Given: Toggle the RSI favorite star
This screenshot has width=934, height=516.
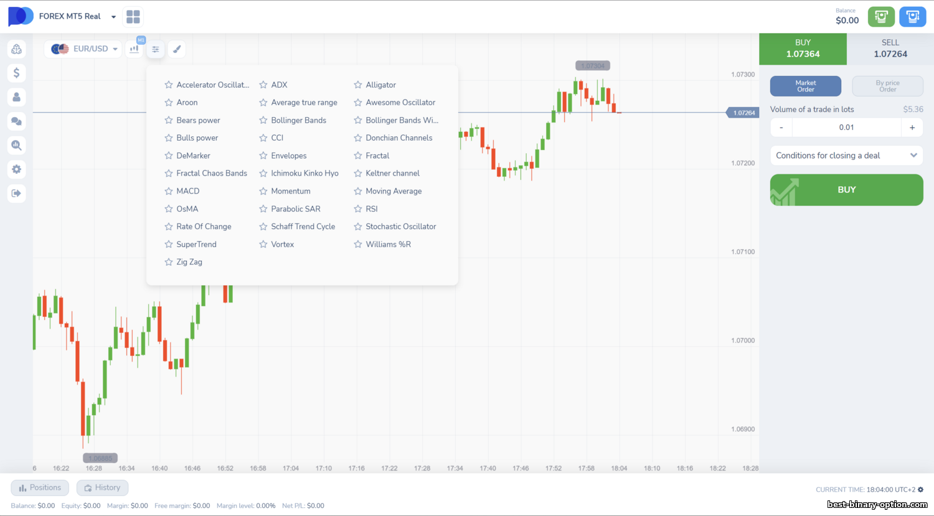Looking at the screenshot, I should tap(358, 209).
